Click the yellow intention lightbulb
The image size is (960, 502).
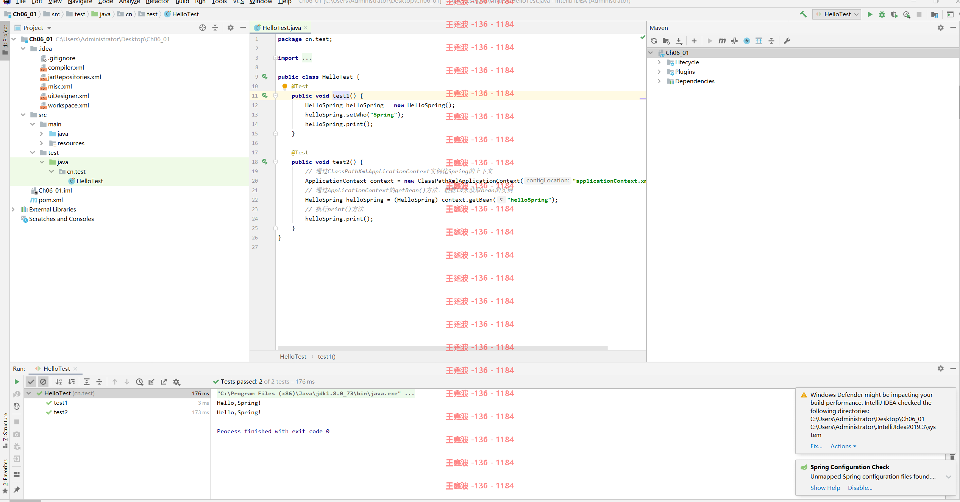[x=285, y=87]
